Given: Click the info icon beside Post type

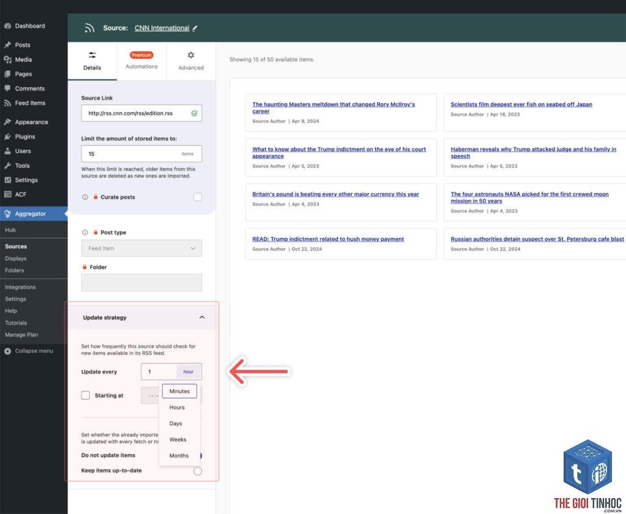Looking at the screenshot, I should [84, 232].
